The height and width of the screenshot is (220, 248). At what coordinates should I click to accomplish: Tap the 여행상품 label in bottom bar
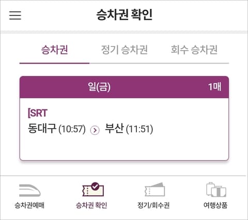(215, 206)
